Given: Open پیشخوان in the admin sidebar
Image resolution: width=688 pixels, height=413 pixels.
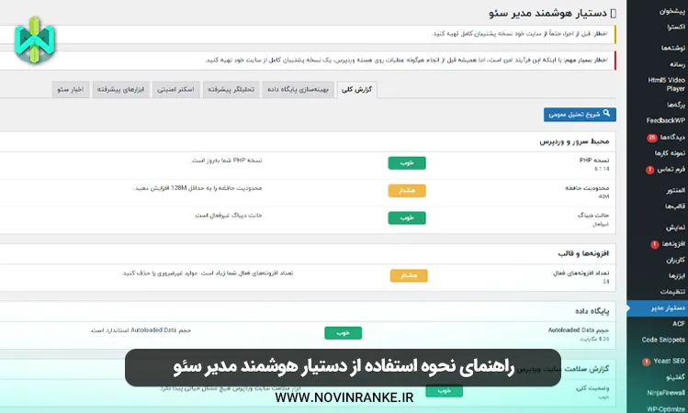Looking at the screenshot, I should pyautogui.click(x=671, y=11).
